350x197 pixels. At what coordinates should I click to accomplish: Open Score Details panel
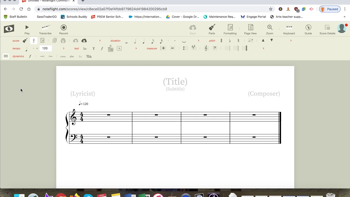tap(327, 30)
